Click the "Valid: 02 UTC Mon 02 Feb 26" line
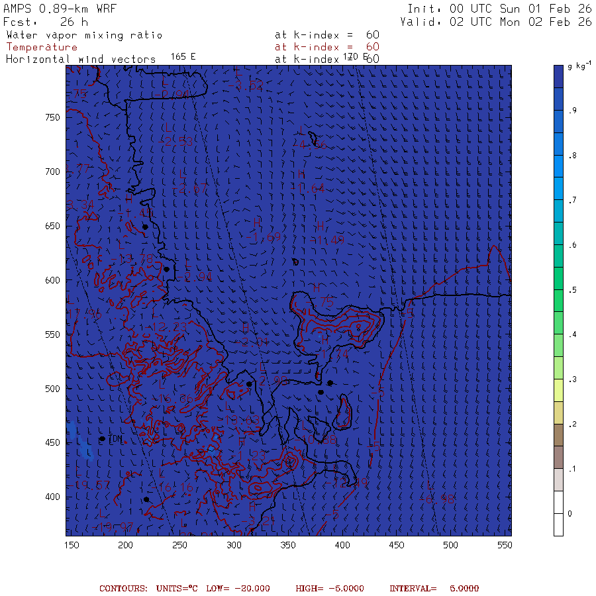 coord(496,22)
